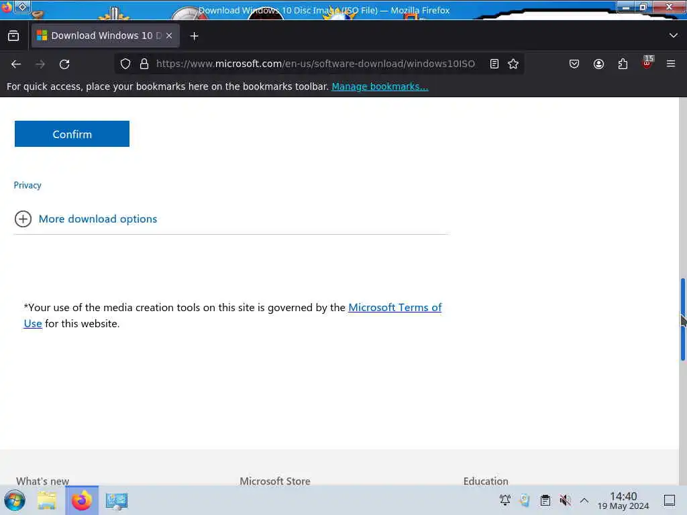Open Firefox account icon
This screenshot has width=687, height=515.
598,64
